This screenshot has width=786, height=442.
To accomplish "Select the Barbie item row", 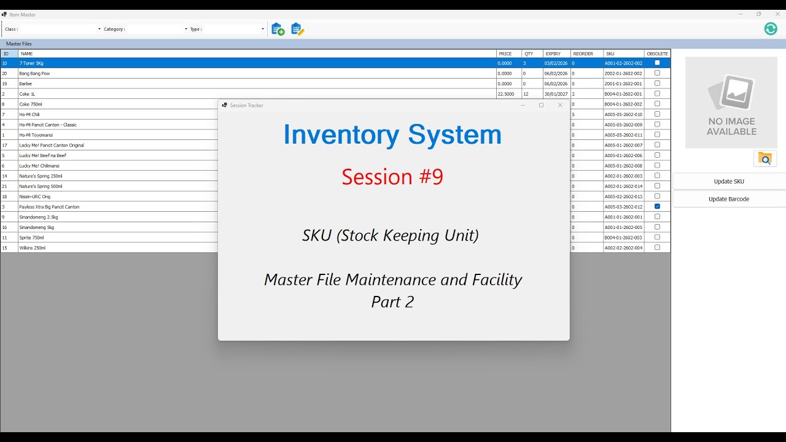I will (335, 83).
